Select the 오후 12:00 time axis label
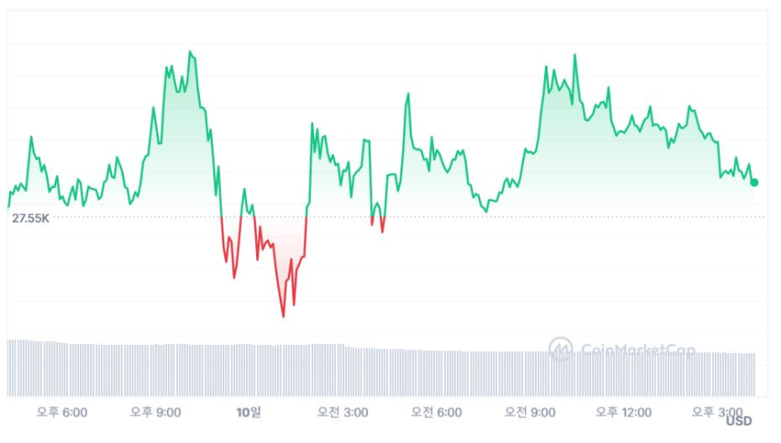Image resolution: width=781 pixels, height=443 pixels. coord(623,412)
